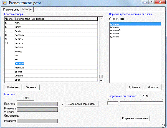Click Удалить under recognition variants list
This screenshot has width=167, height=128.
(153, 87)
